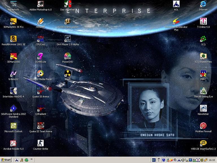
Task: Click the AOL triangle tray icon
Action: [x=179, y=160]
